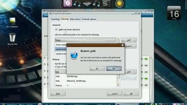This screenshot has height=105, width=187.
Task: Click the pink gear icon in the top dock
Action: coord(67,3)
